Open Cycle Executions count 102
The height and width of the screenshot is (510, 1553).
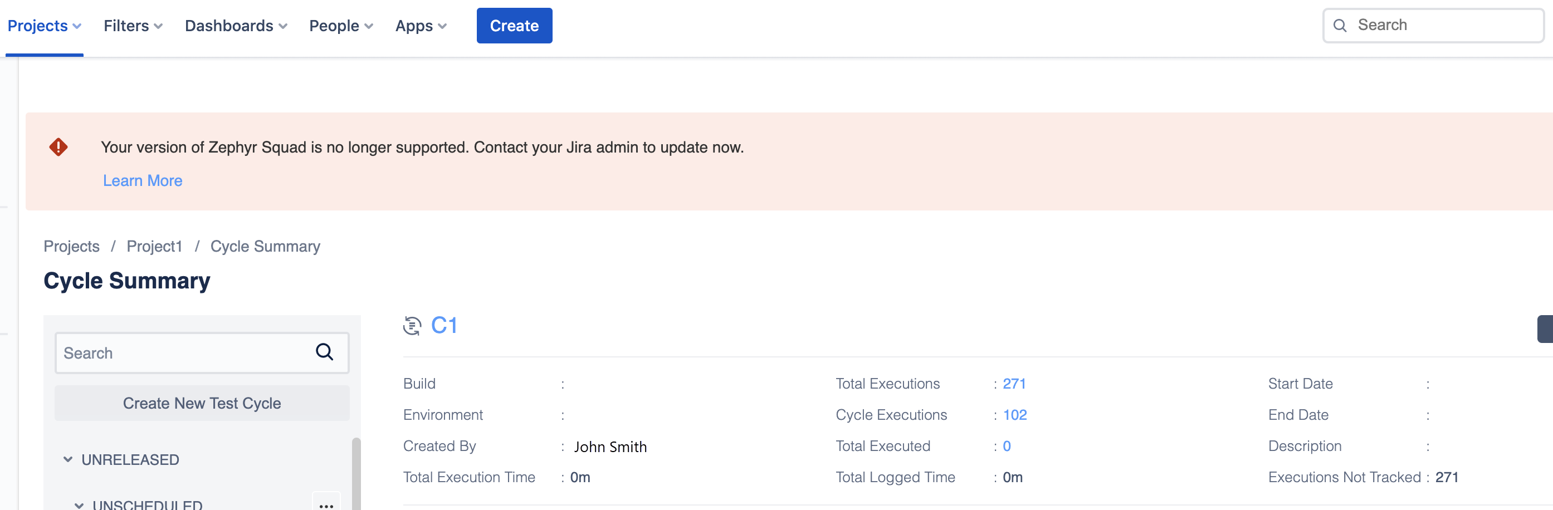[x=1015, y=415]
